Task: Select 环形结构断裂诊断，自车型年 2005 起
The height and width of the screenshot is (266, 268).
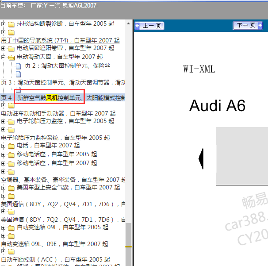Action: click(65, 23)
